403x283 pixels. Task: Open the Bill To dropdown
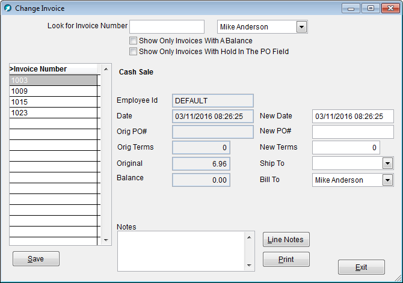click(387, 180)
